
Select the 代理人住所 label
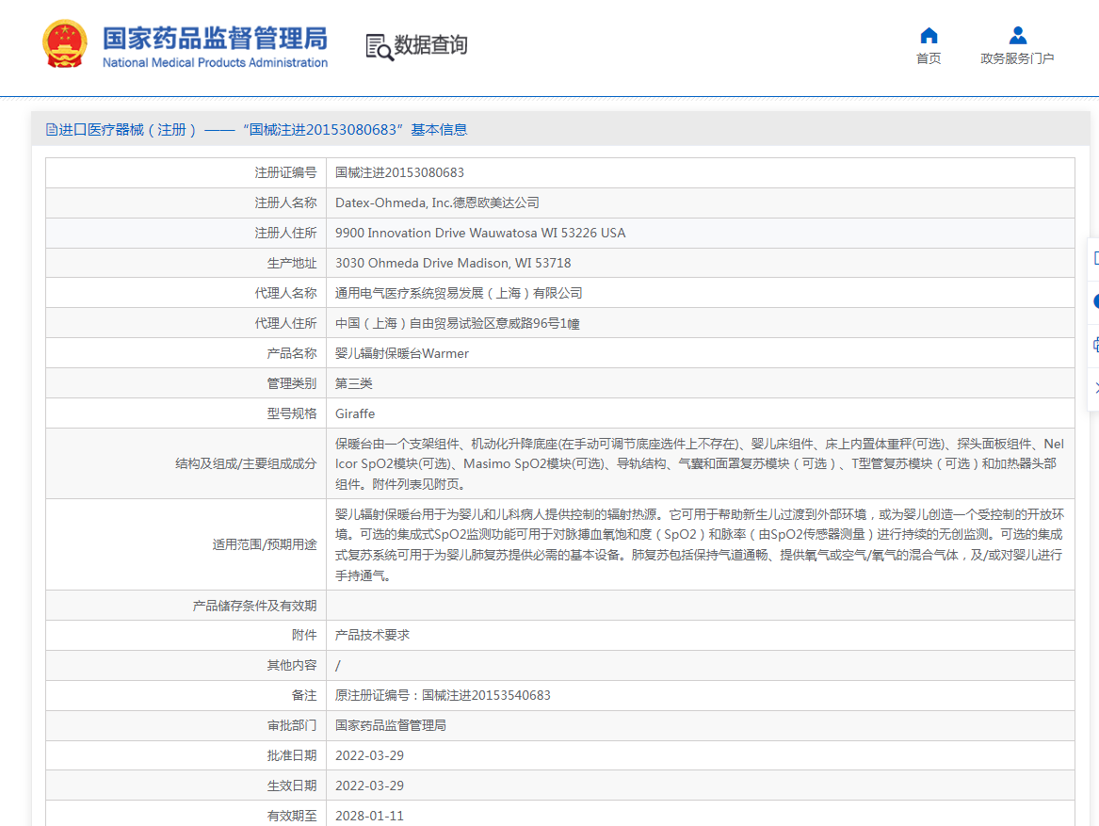[x=285, y=323]
